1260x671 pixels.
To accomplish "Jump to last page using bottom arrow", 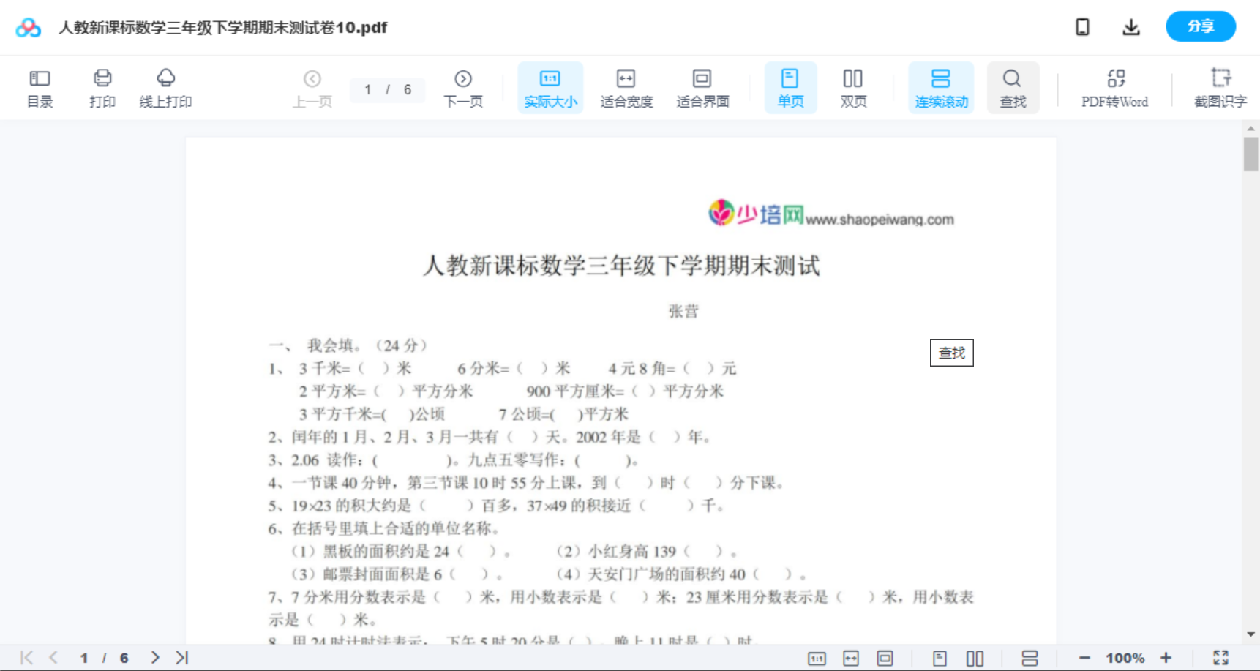I will pyautogui.click(x=181, y=657).
